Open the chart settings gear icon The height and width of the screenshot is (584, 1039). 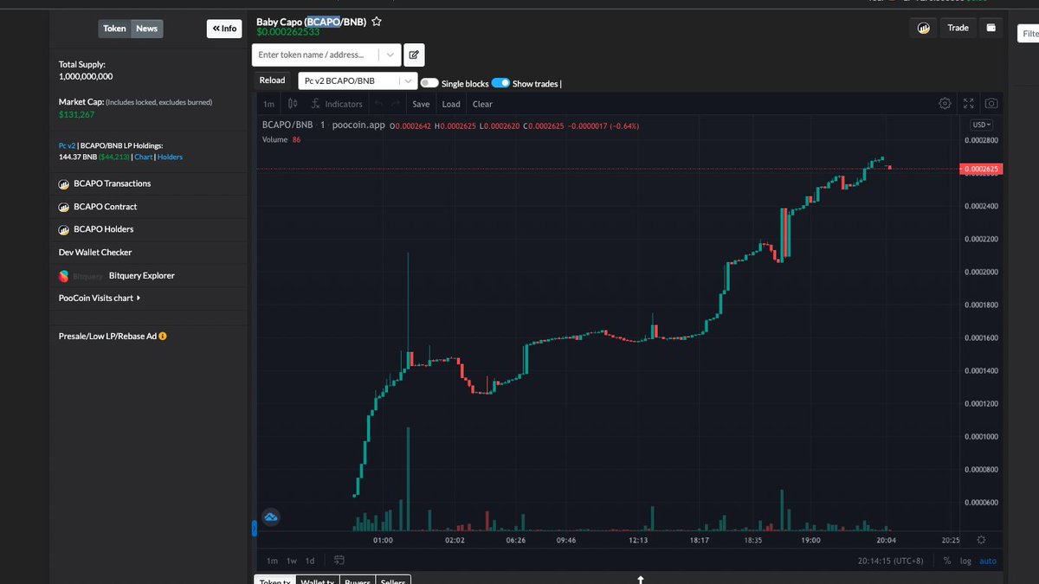pyautogui.click(x=945, y=103)
